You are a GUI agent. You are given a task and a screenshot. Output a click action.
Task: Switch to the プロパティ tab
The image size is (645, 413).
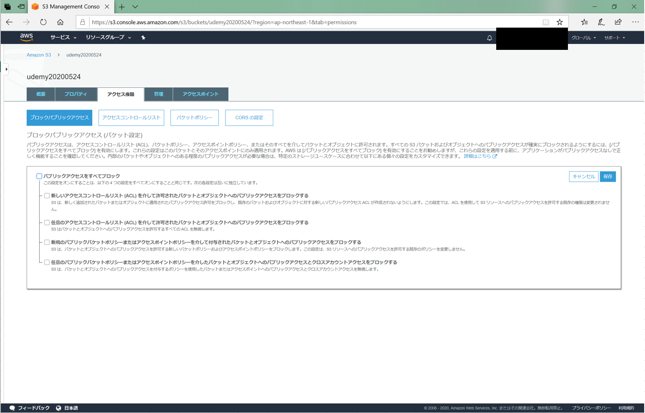click(x=76, y=94)
